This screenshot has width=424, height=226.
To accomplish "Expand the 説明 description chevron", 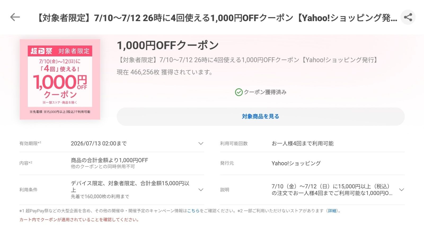I will coord(401,190).
